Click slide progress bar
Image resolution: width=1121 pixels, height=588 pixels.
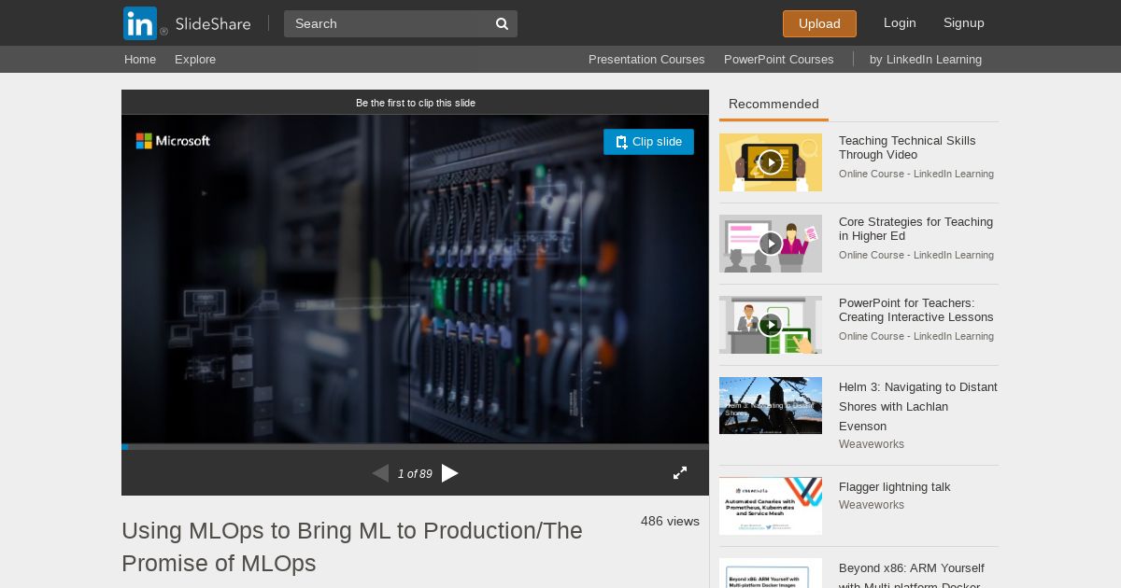pyautogui.click(x=415, y=447)
